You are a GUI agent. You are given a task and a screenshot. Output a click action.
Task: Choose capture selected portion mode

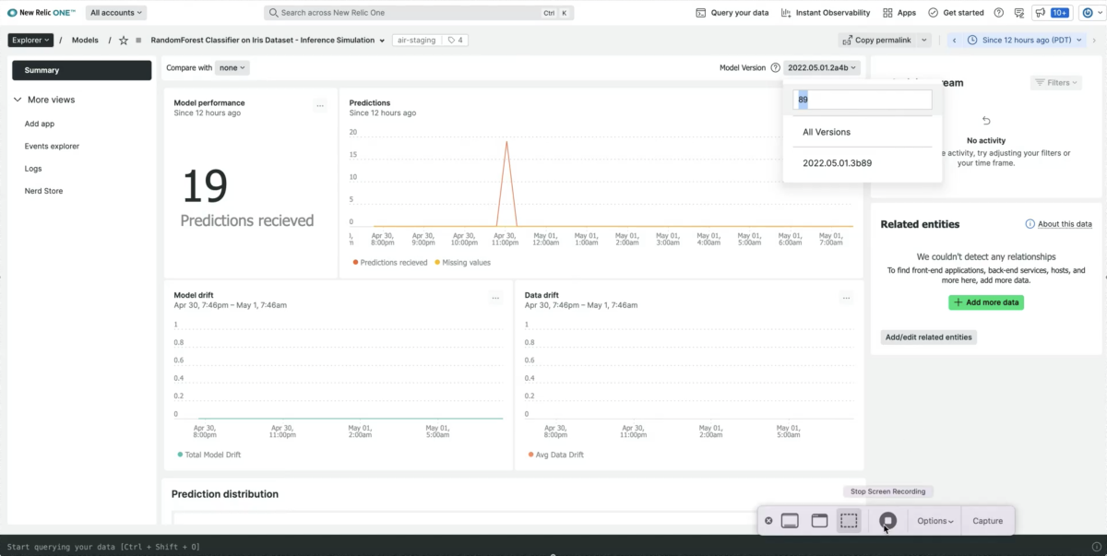point(849,521)
